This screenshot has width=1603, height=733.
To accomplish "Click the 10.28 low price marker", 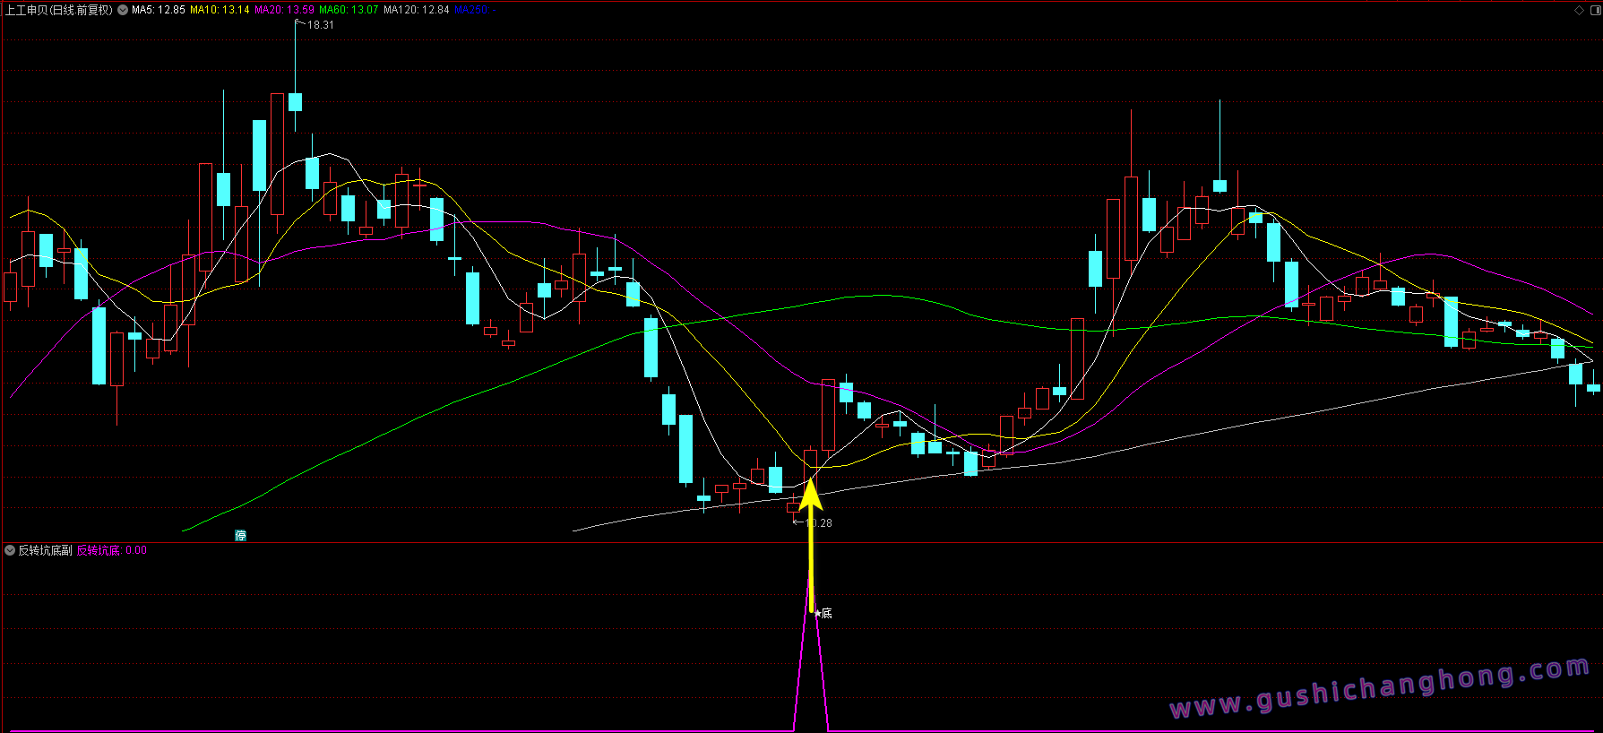I will point(817,522).
